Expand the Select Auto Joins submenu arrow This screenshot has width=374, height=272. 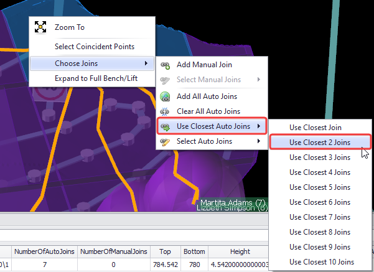coord(259,141)
